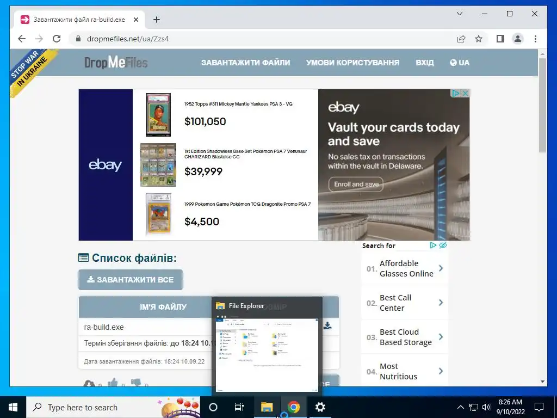Open the Mickey Mantle card thumbnail
The width and height of the screenshot is (557, 418).
158,114
